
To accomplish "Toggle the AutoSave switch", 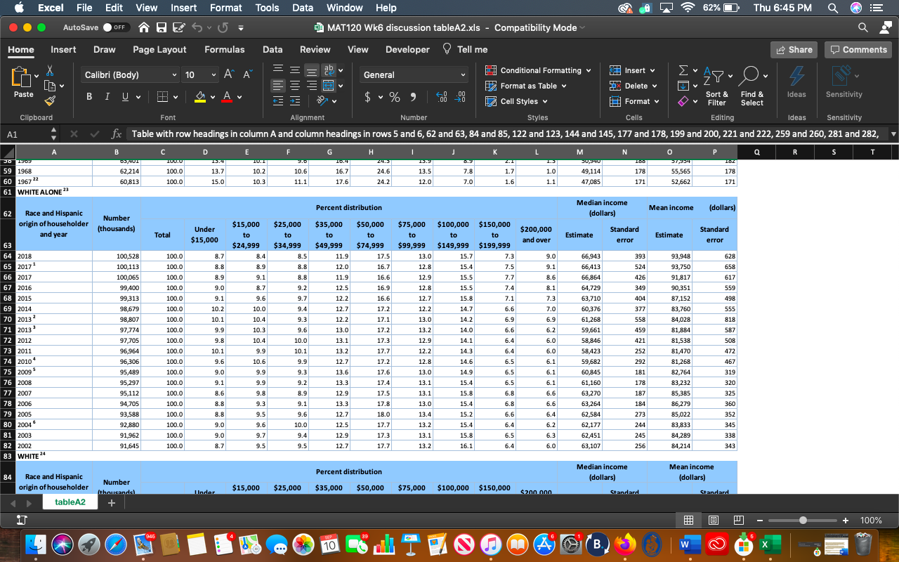I will pyautogui.click(x=118, y=28).
